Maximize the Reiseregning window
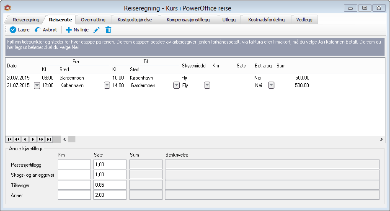The height and width of the screenshot is (211, 390). (x=364, y=8)
